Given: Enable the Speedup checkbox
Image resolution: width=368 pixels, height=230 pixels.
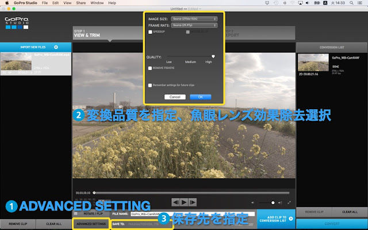Looking at the screenshot, I should [x=150, y=32].
